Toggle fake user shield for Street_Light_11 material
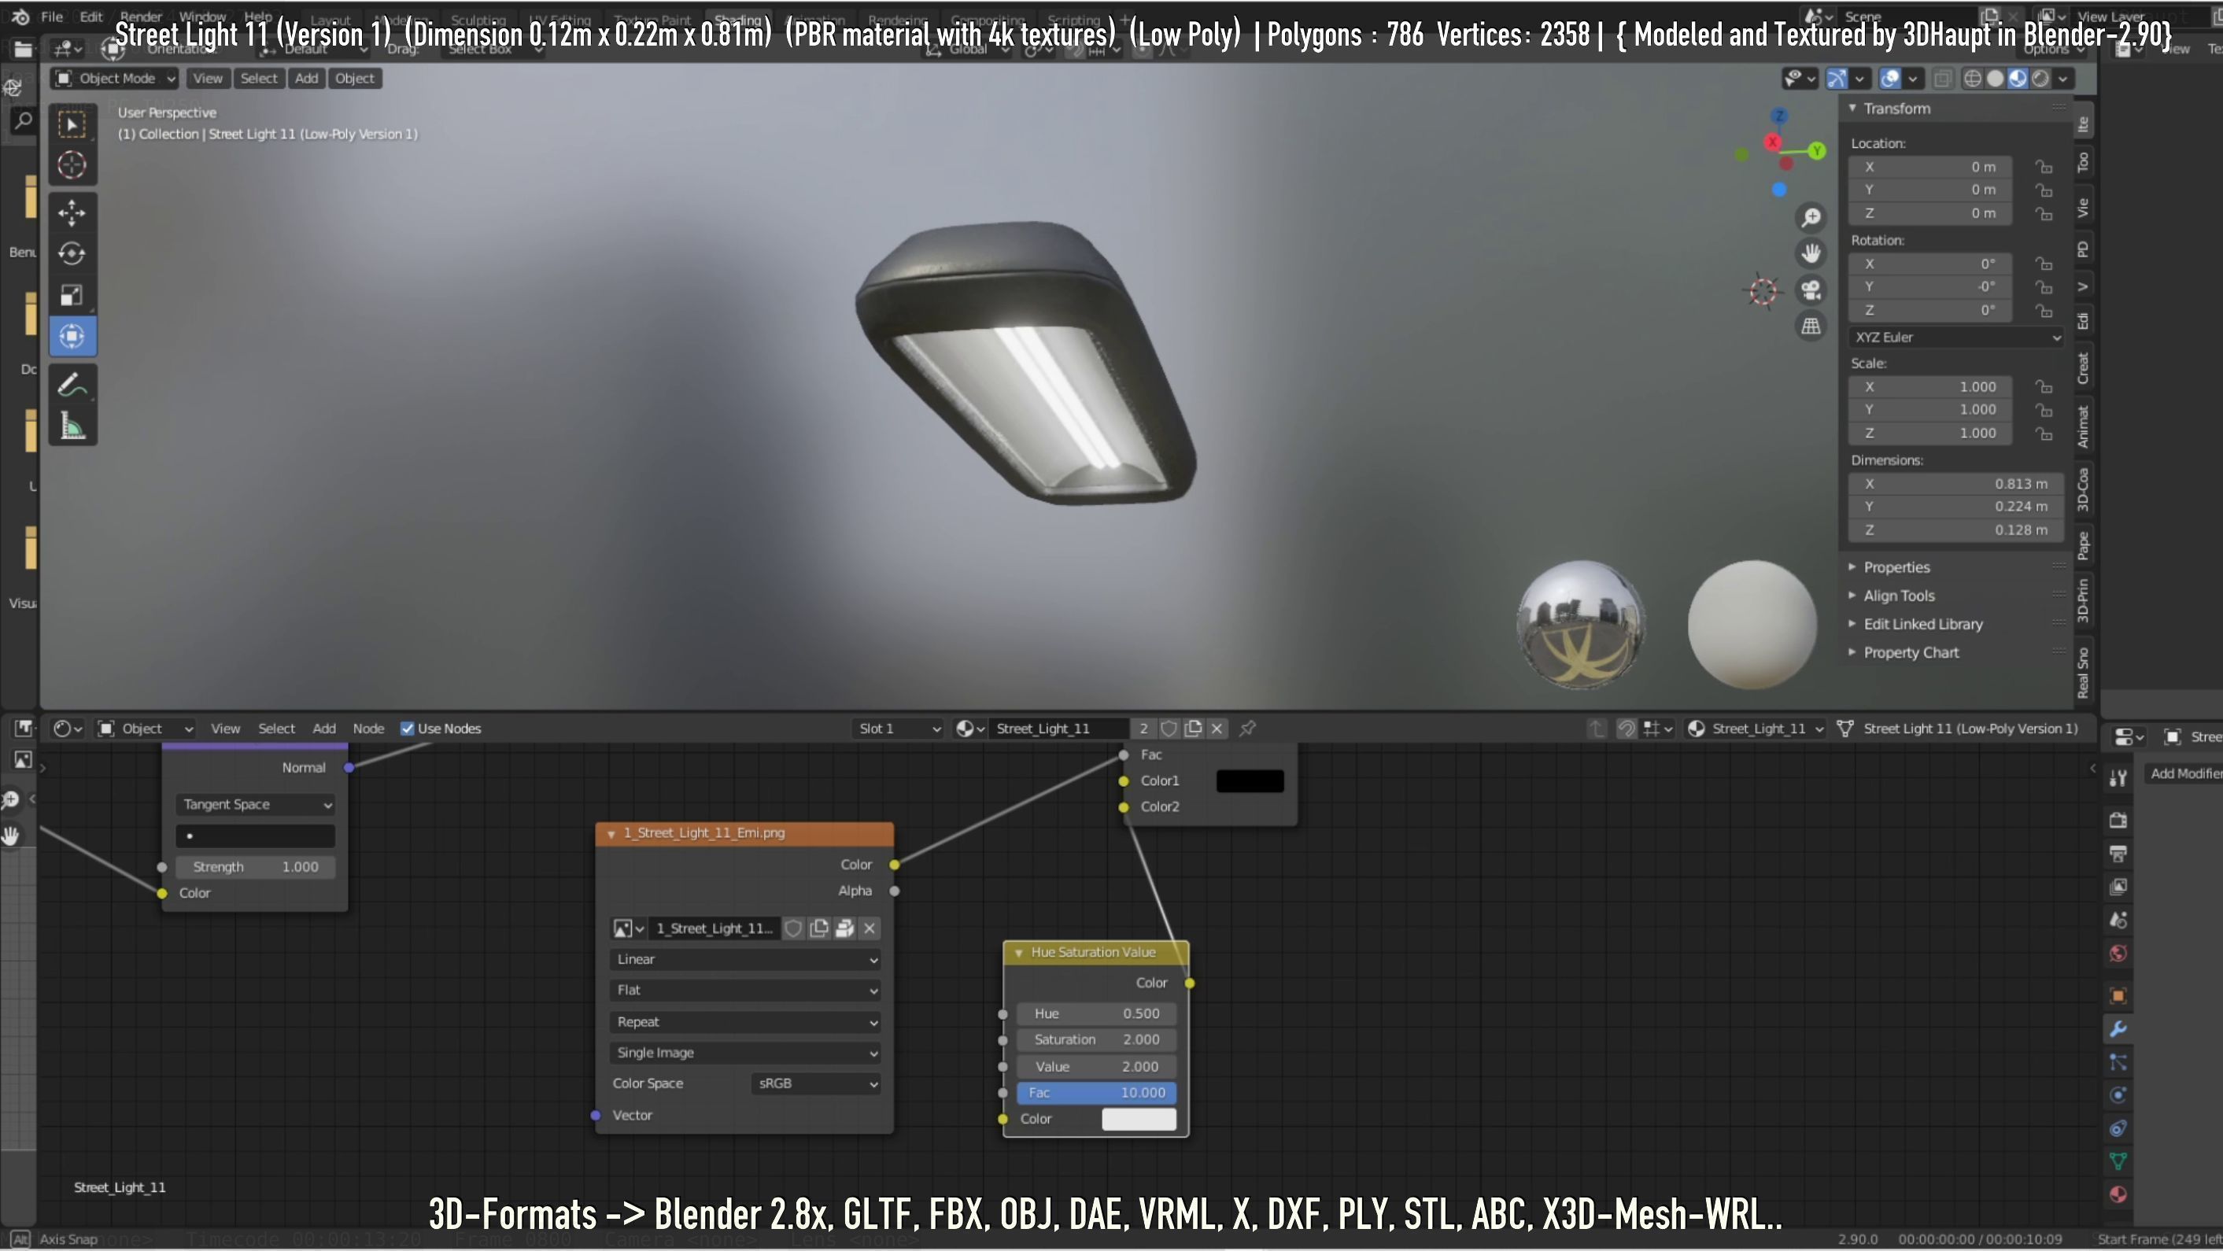 click(1169, 728)
